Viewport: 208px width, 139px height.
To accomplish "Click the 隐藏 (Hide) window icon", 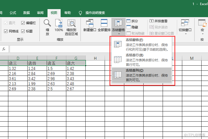I will pyautogui.click(x=129, y=27).
